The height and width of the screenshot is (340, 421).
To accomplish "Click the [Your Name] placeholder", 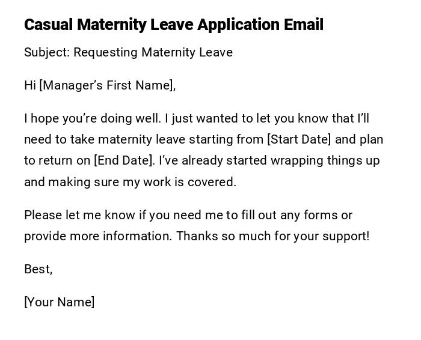I will click(59, 302).
